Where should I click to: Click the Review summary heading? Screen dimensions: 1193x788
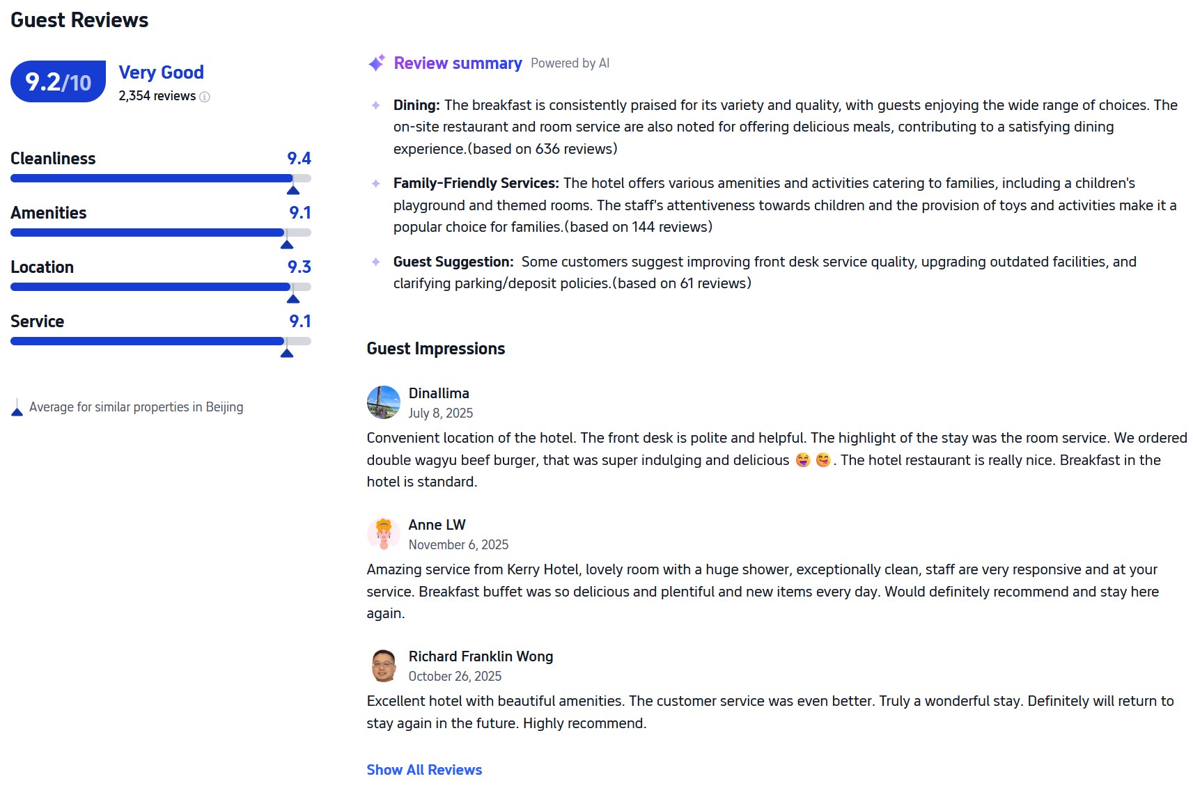[x=458, y=63]
